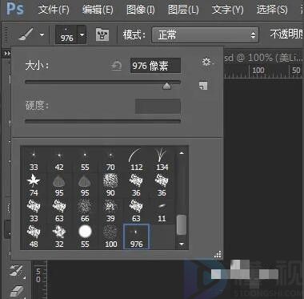This screenshot has height=299, width=304.
Task: Open the 模式 blending mode dropdown
Action: point(205,34)
